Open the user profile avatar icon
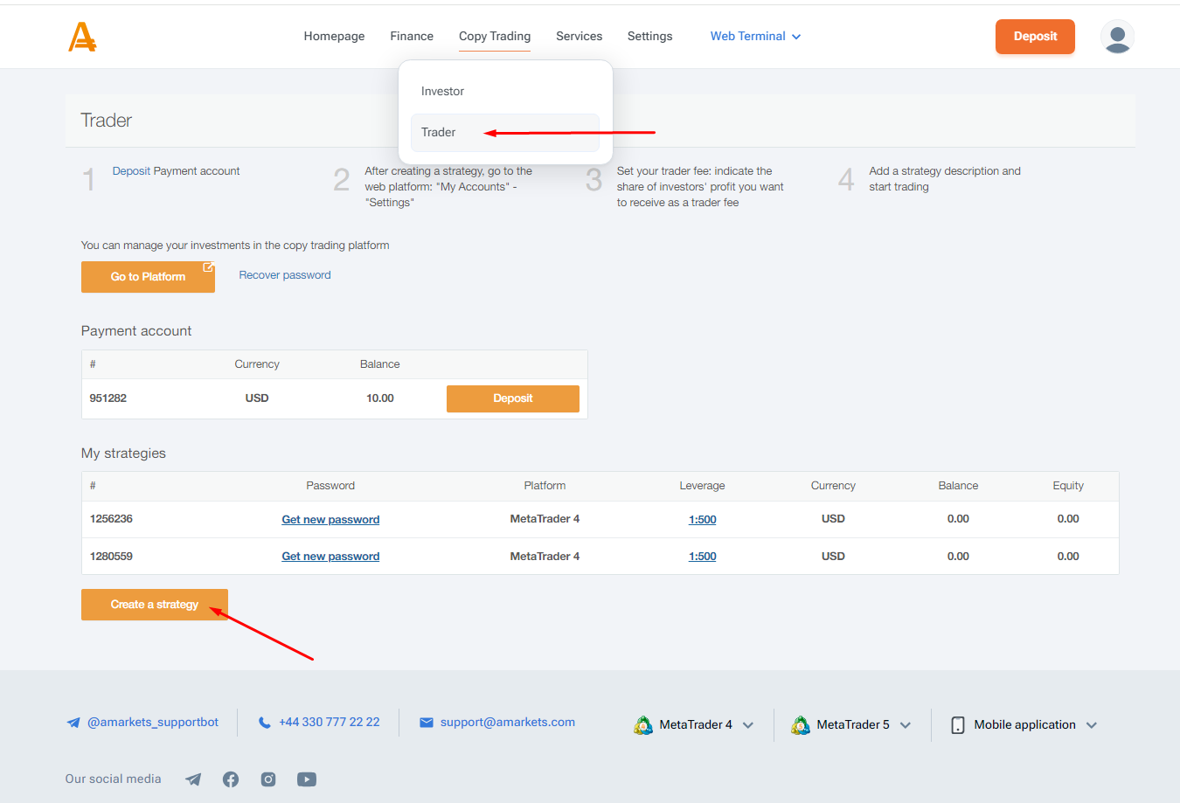Viewport: 1180px width, 803px height. [x=1116, y=37]
